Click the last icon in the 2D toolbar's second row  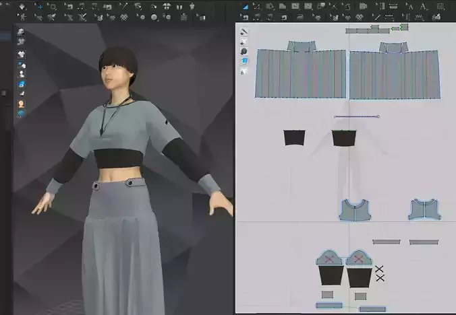[436, 17]
